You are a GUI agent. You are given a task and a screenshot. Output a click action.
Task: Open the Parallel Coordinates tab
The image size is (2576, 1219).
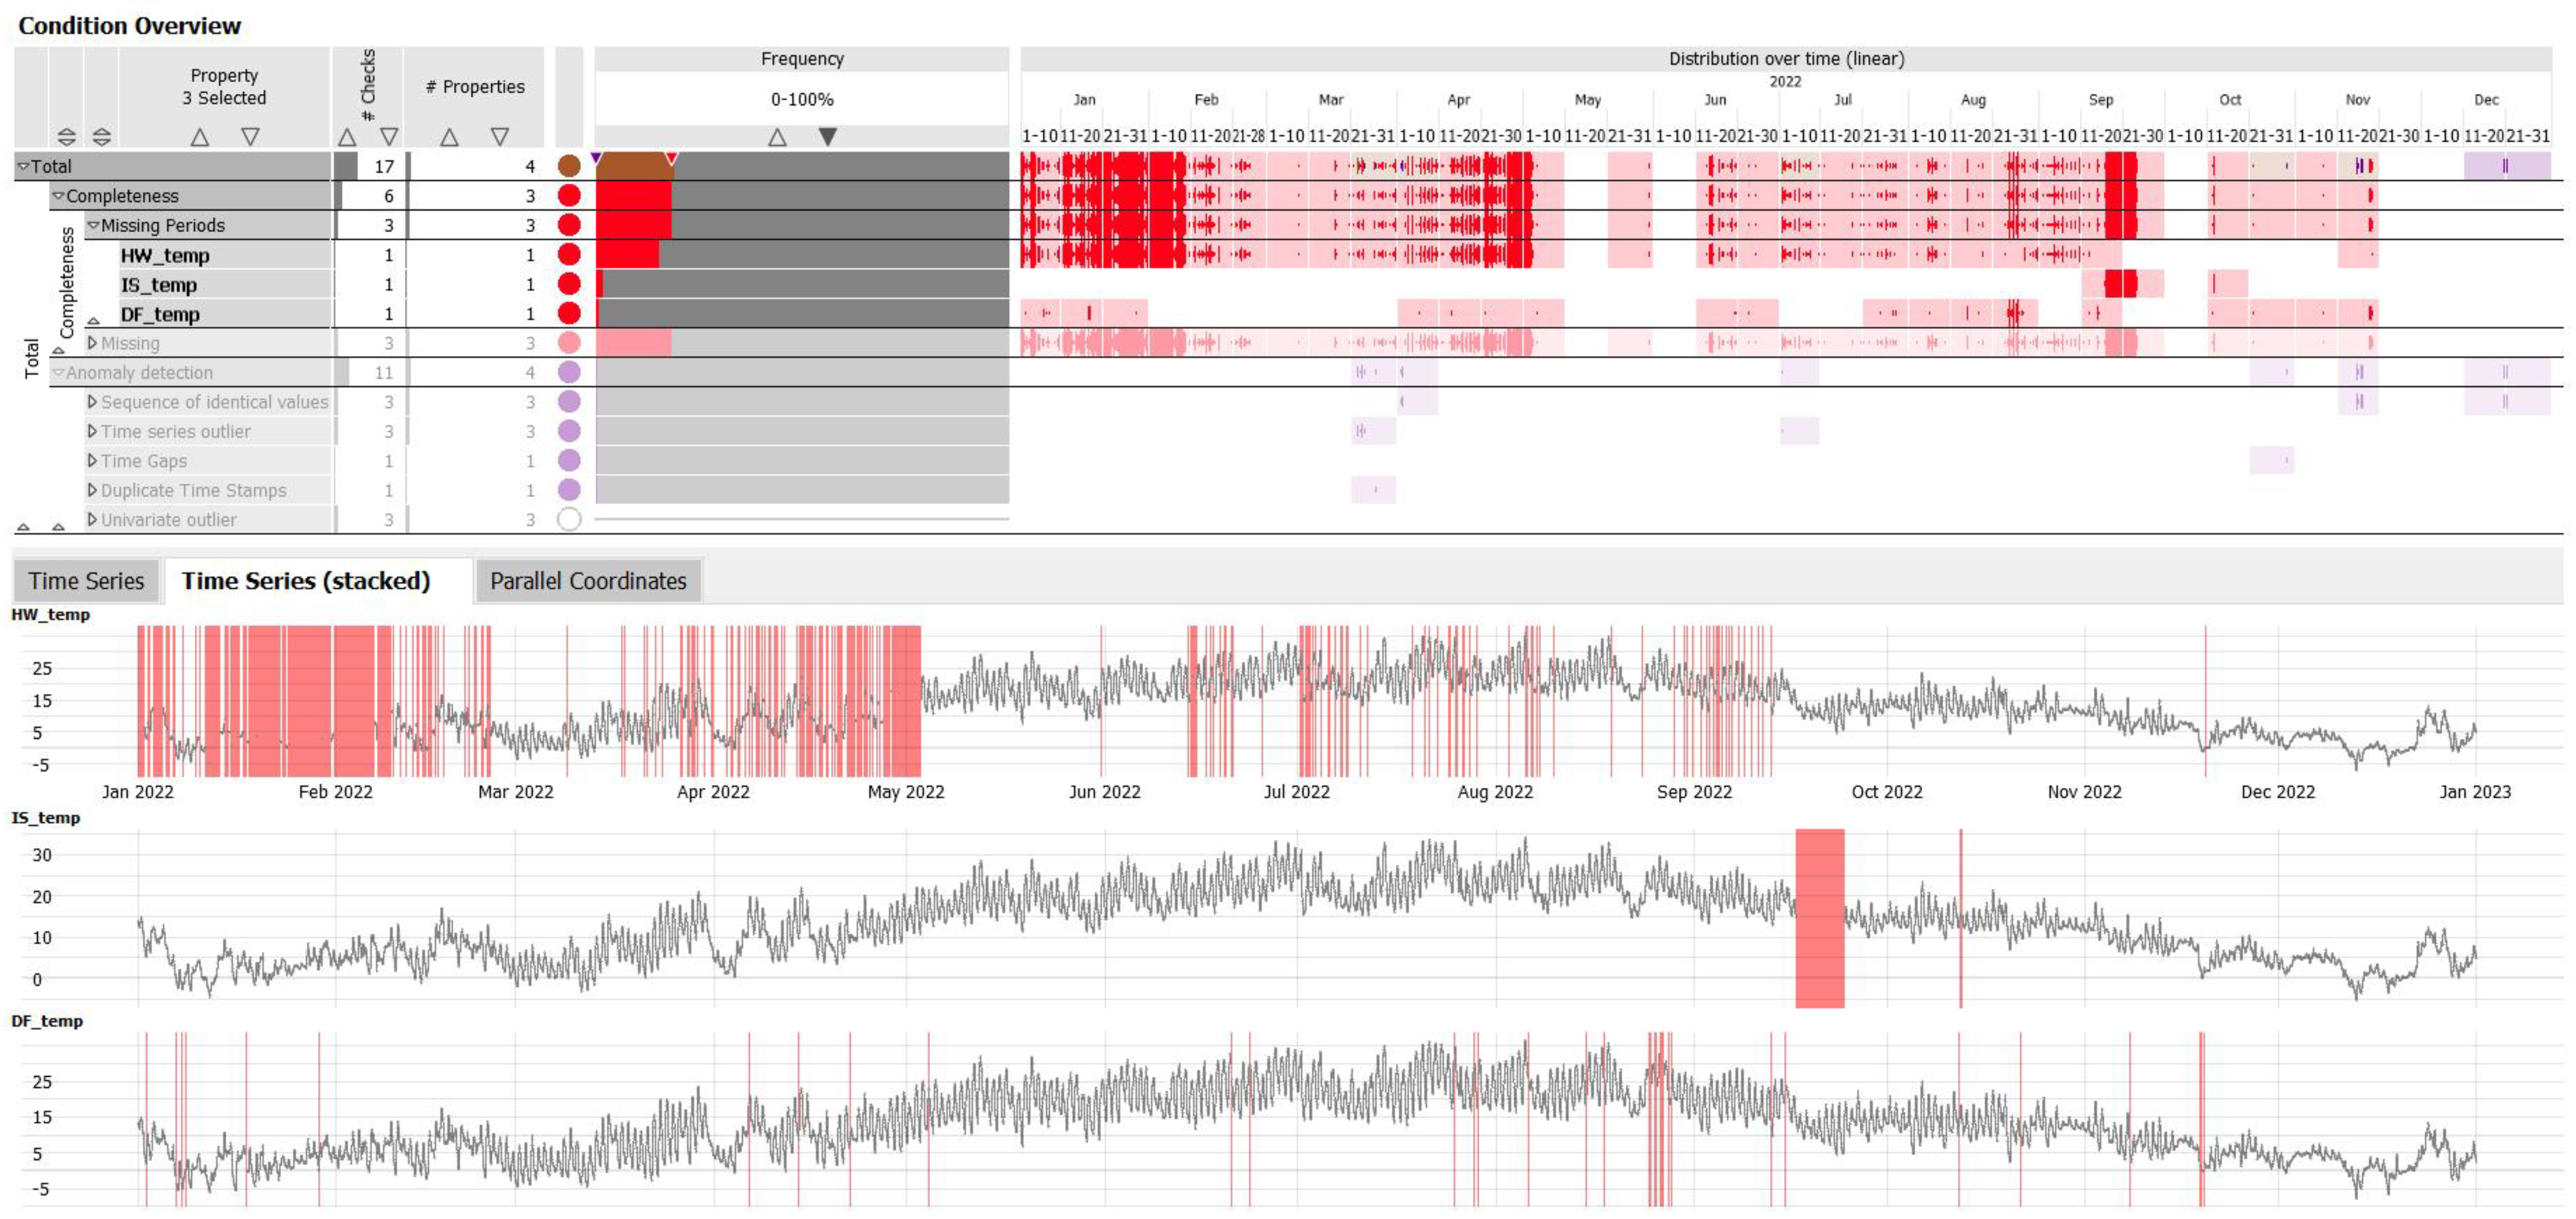coord(588,581)
